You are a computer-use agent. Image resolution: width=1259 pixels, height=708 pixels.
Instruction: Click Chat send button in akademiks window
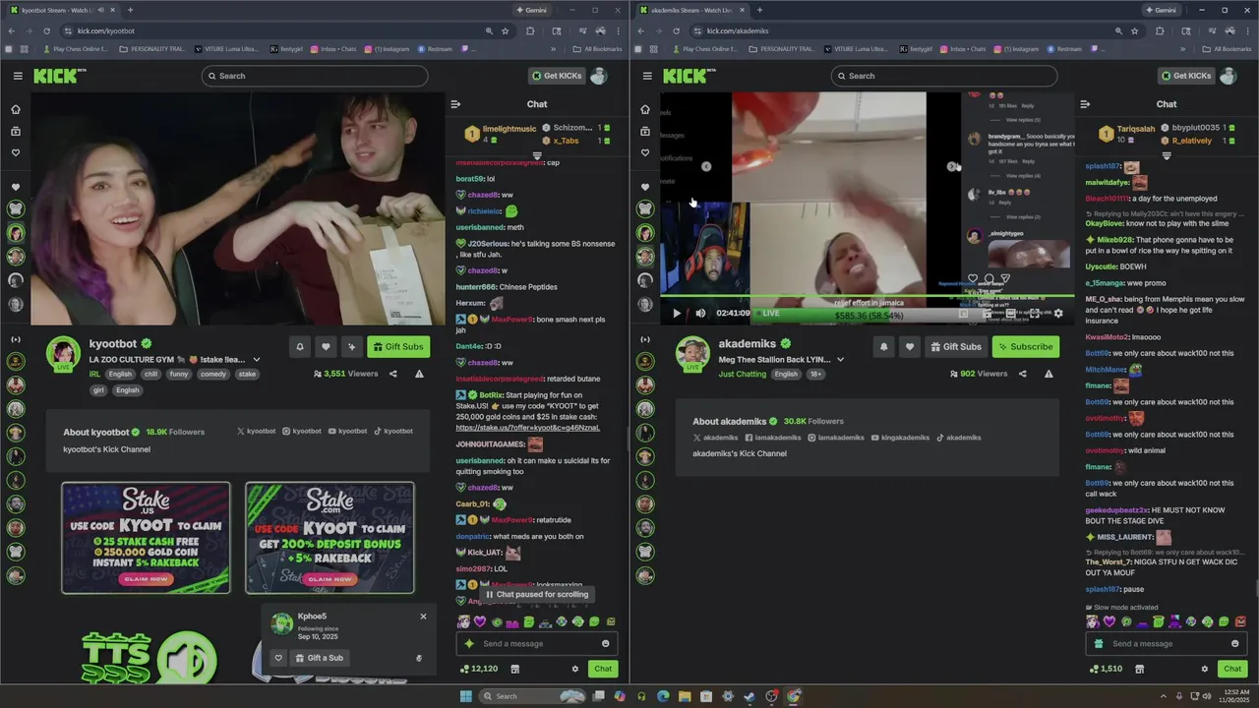(x=1232, y=669)
